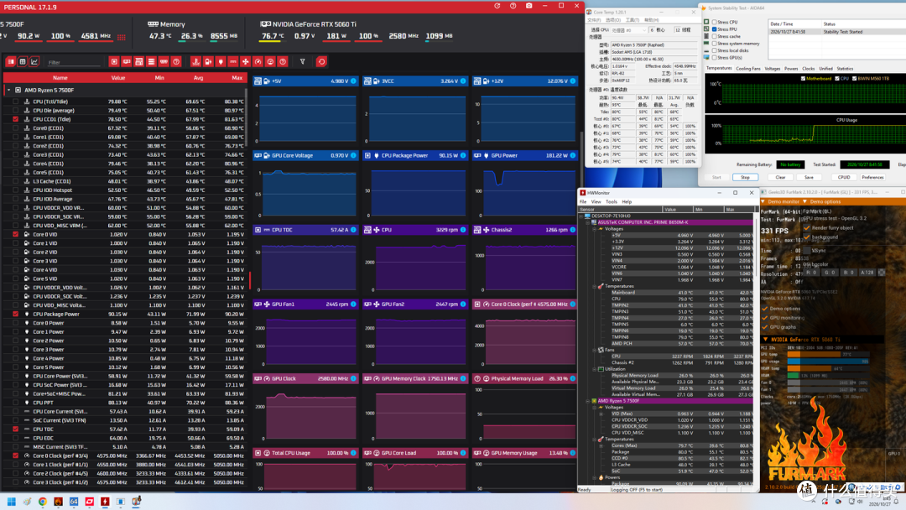906x510 pixels.
Task: Select the CPU hardware filter icon
Action: [x=114, y=62]
